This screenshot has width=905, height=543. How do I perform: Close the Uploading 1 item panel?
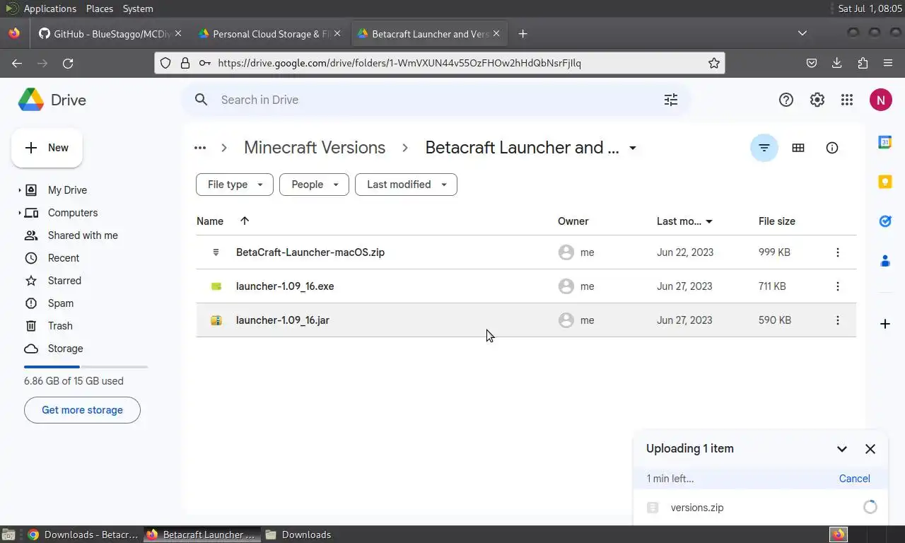(870, 449)
